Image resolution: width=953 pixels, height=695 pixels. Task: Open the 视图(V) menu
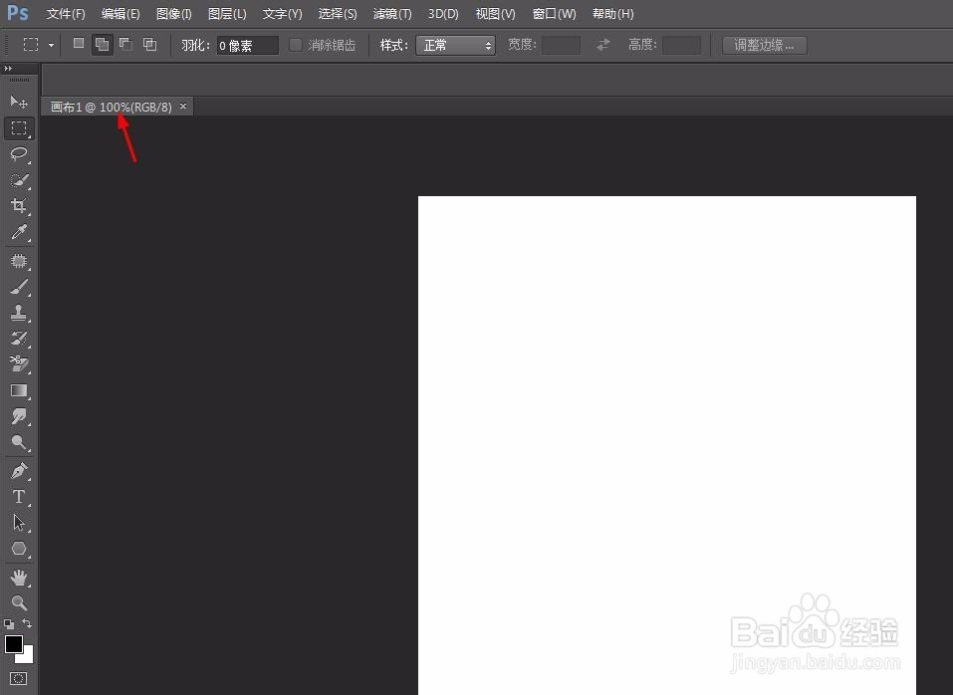click(495, 13)
